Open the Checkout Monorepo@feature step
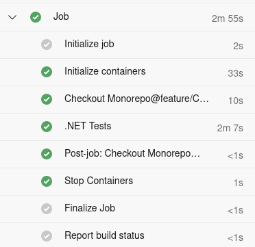 tap(127, 99)
